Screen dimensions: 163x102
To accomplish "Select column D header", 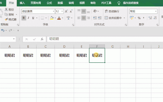I will [x=64, y=47].
